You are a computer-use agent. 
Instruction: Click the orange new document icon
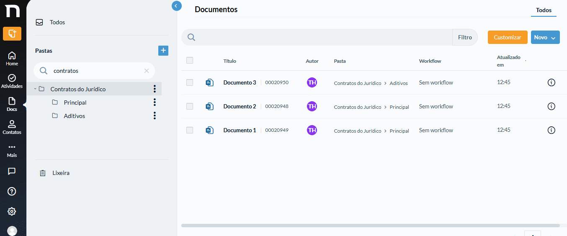click(x=12, y=33)
